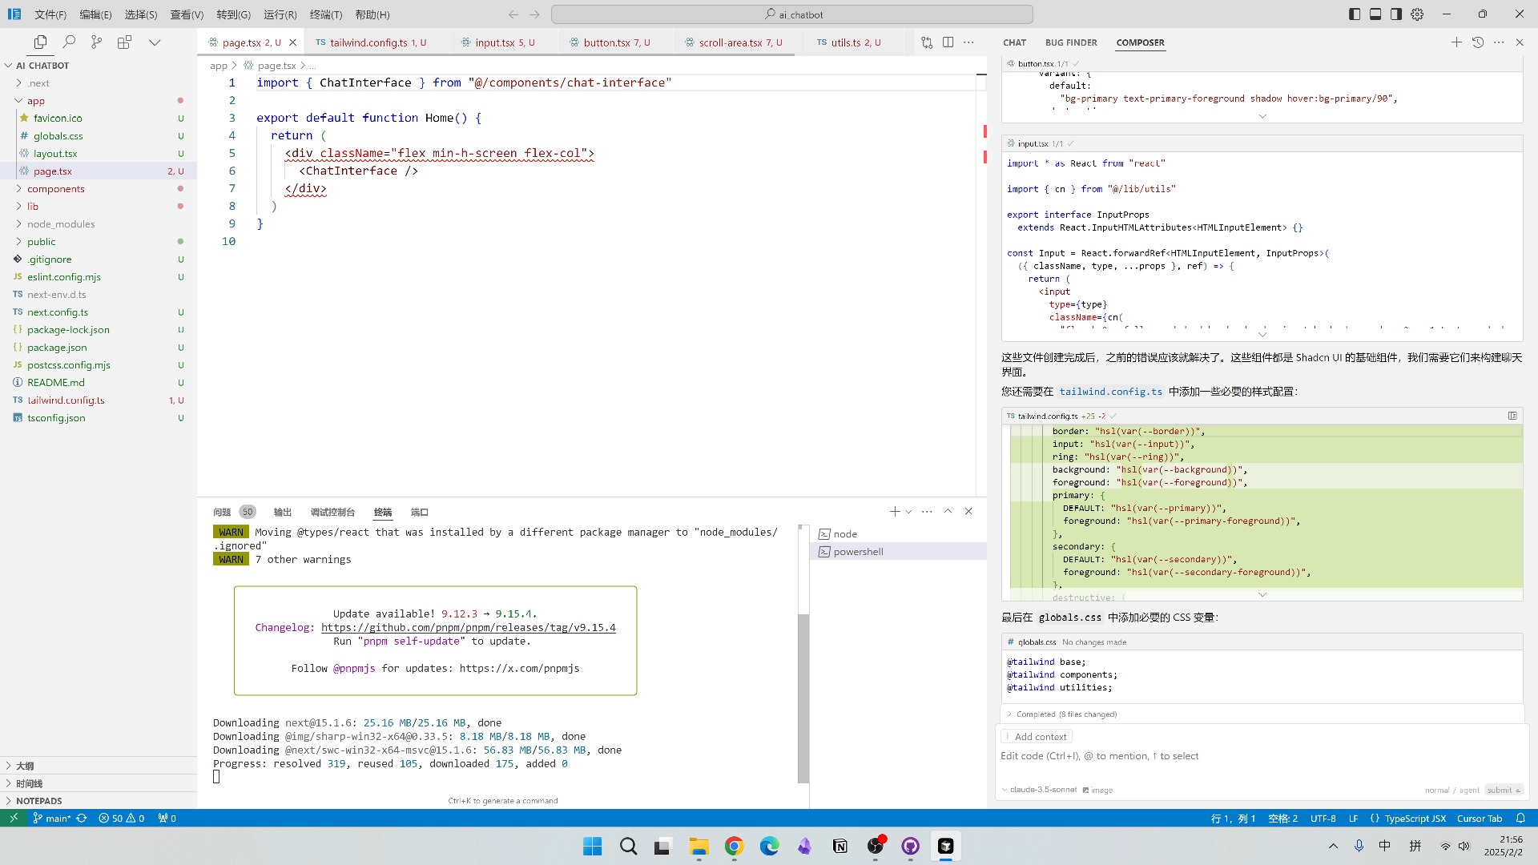
Task: Click the new terminal plus icon
Action: click(894, 512)
